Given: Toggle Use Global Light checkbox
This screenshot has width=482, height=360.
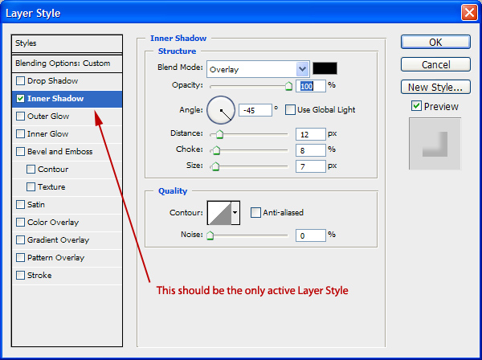Looking at the screenshot, I should click(290, 109).
